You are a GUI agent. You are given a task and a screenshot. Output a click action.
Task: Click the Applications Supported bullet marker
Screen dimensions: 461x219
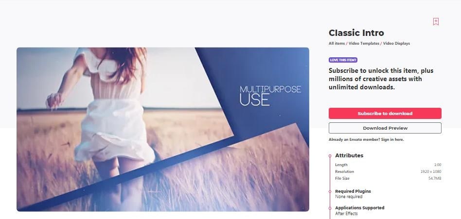pos(330,208)
